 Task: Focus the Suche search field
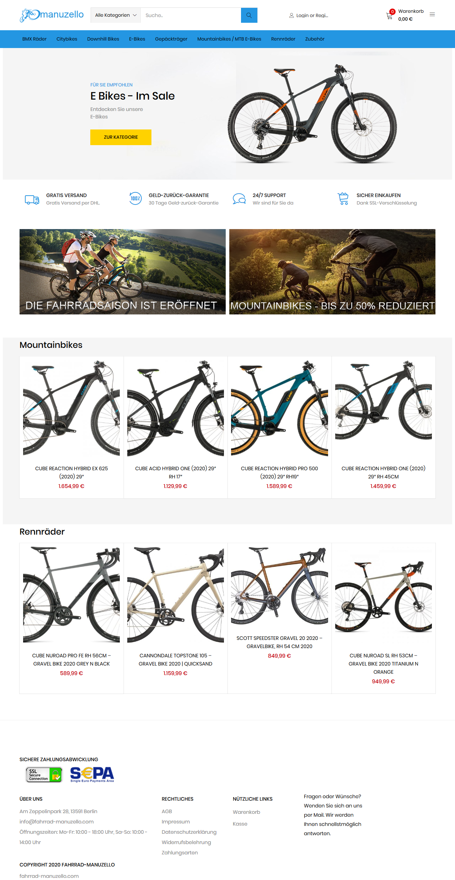[x=191, y=15]
